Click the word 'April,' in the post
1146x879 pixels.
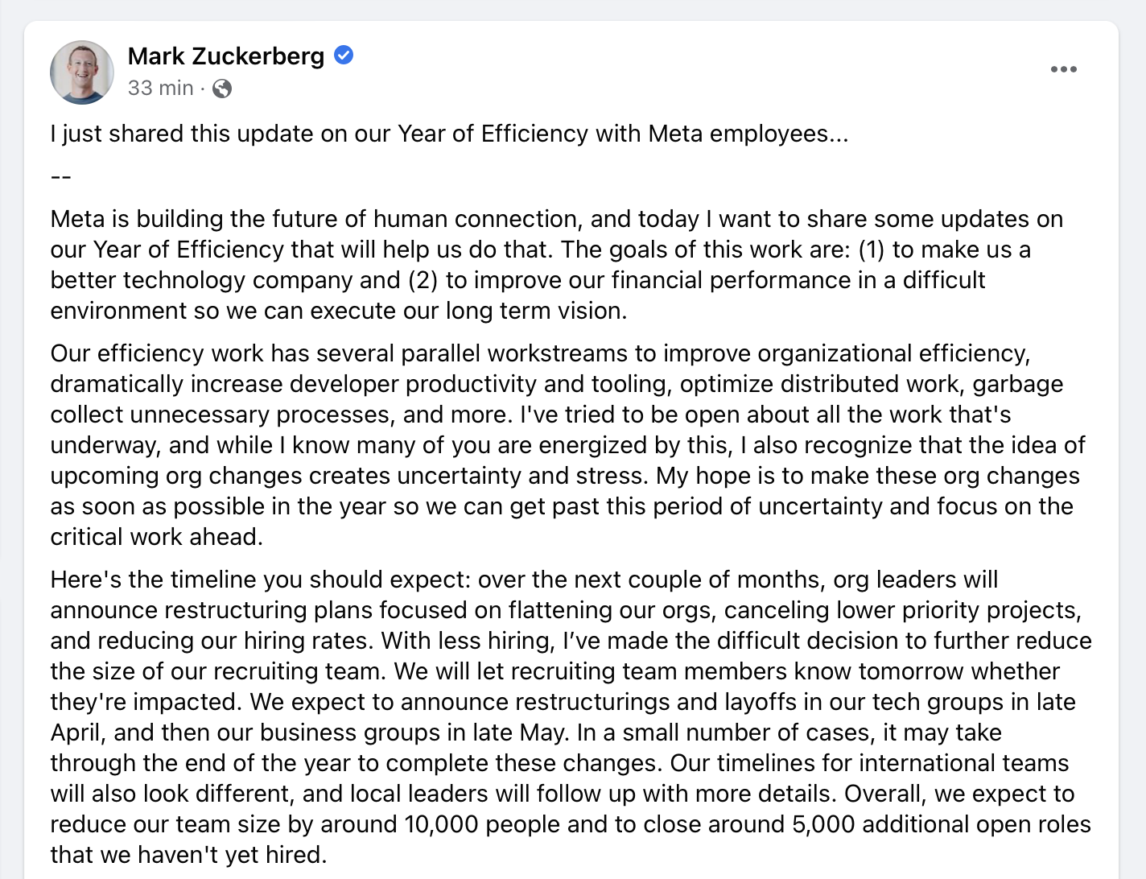[x=78, y=732]
